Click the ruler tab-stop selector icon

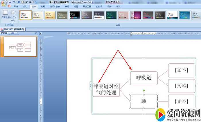(x=40, y=33)
